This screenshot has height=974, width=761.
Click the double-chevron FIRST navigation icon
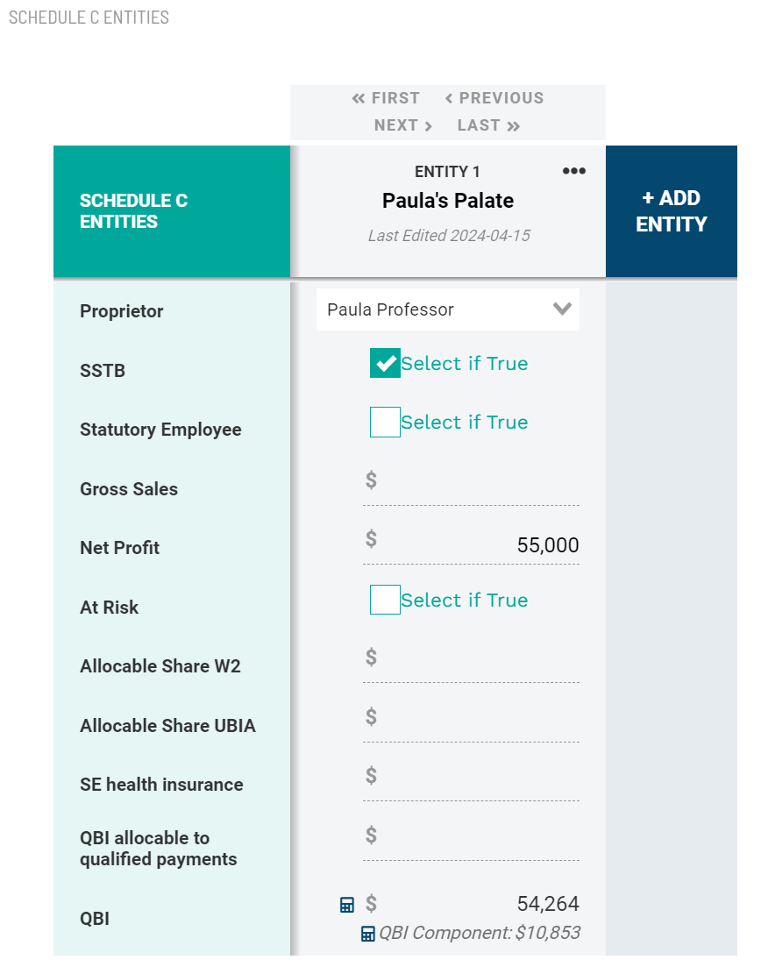pyautogui.click(x=359, y=98)
